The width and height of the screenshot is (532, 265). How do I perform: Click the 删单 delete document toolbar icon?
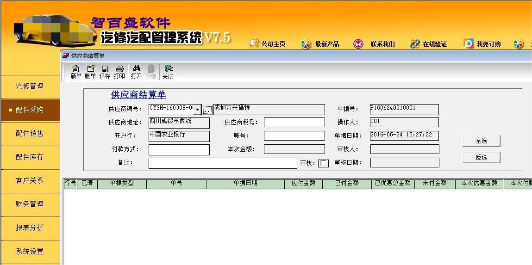(90, 72)
